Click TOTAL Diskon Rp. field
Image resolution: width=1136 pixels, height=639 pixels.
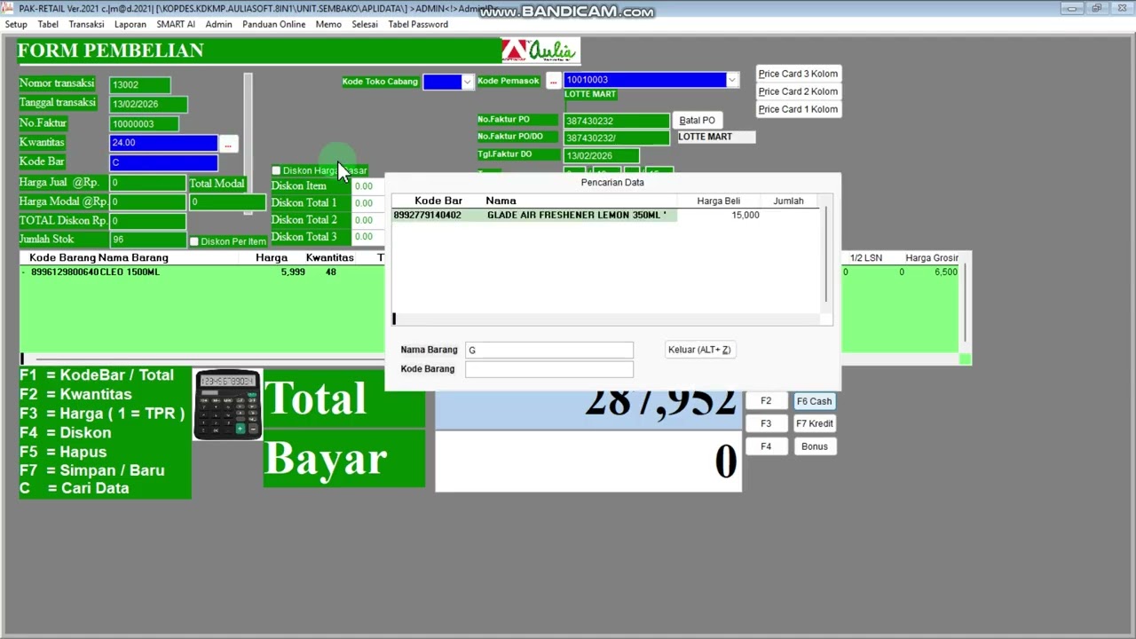[148, 221]
